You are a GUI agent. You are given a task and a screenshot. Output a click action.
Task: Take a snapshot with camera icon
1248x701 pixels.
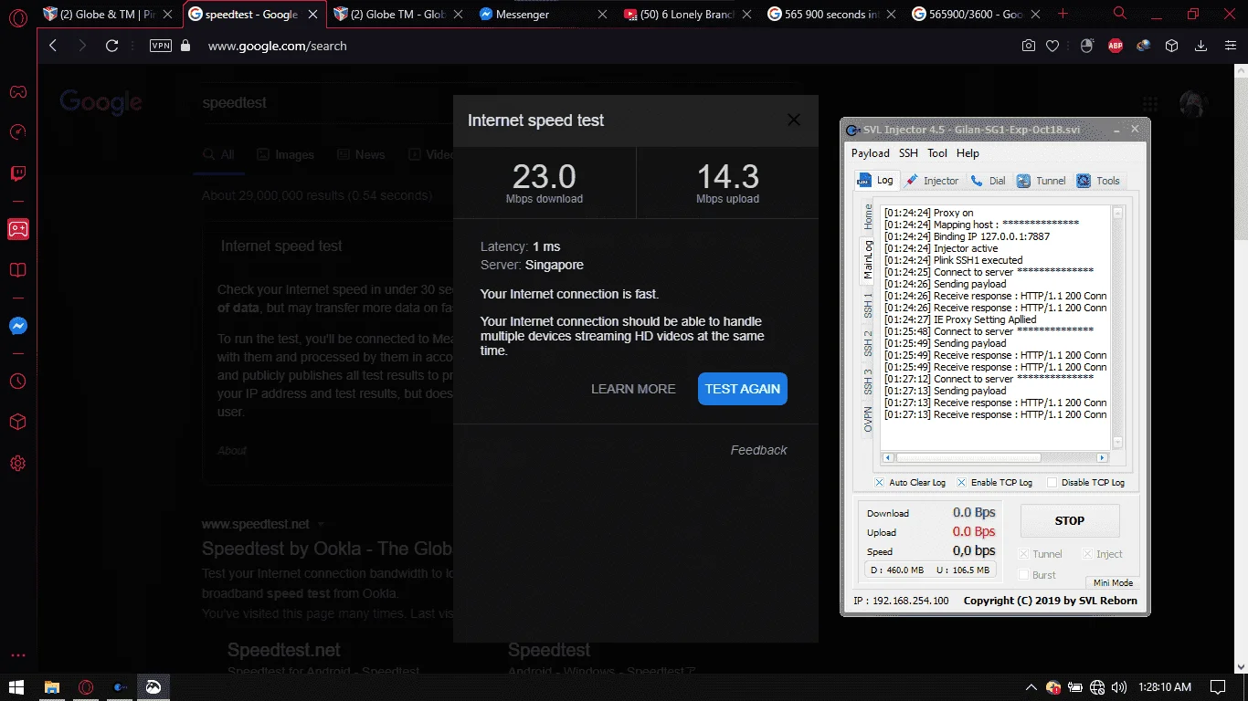tap(1029, 46)
